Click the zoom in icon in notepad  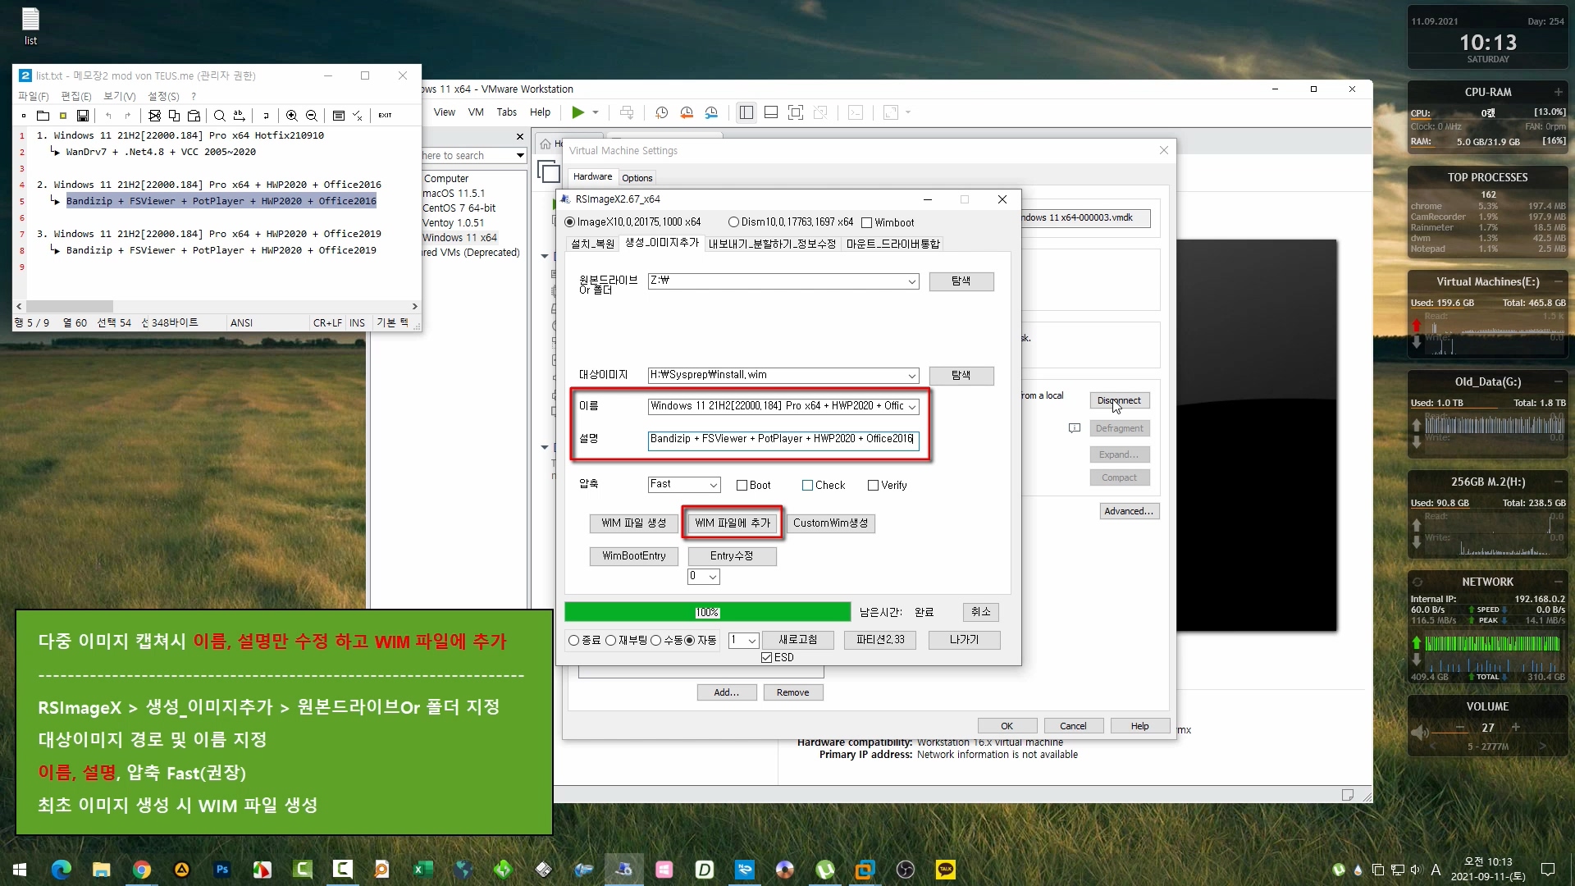(291, 116)
